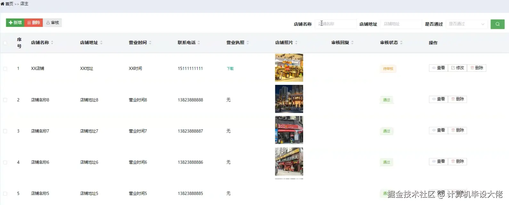
Task: Sort by 联系电话 column
Action: (x=199, y=43)
